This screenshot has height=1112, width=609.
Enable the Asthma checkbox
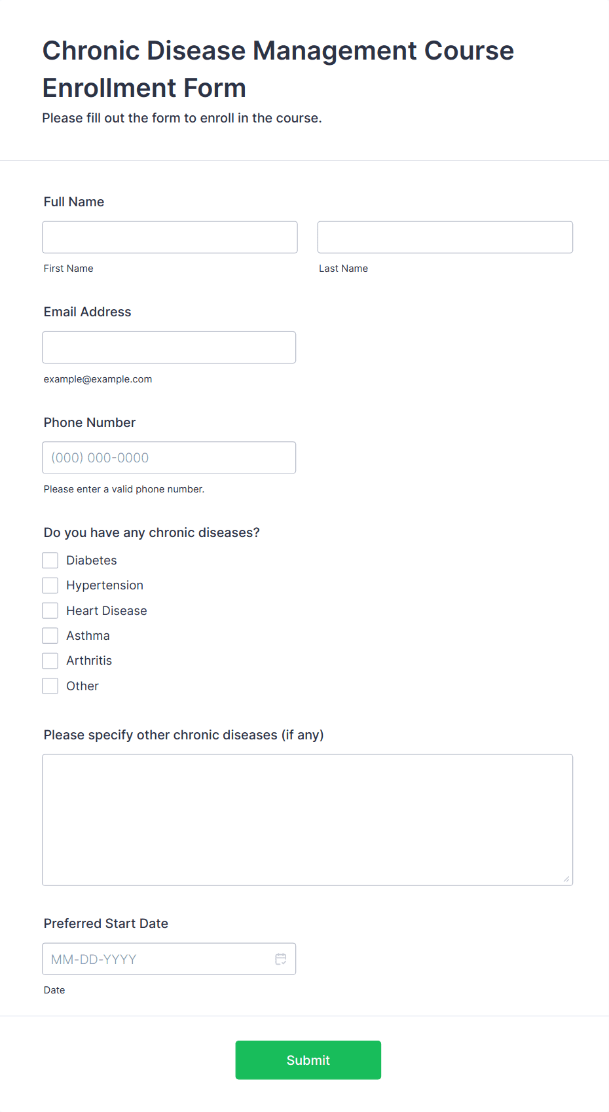(50, 635)
